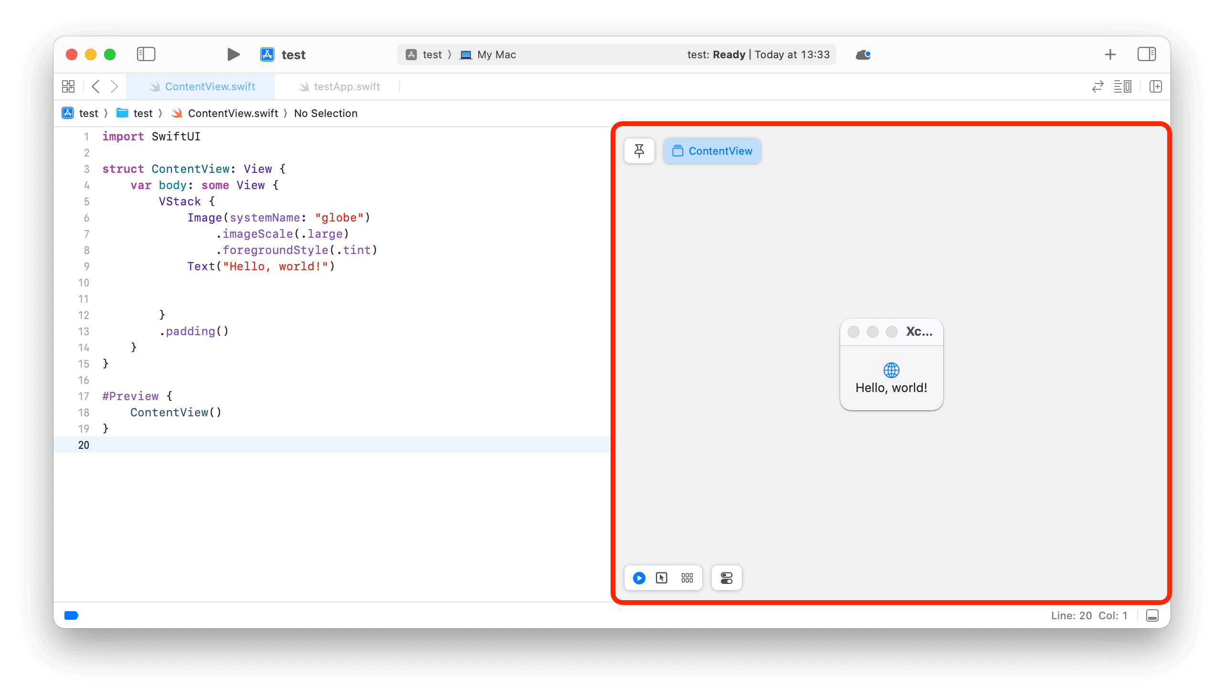Go forward with the right chevron

pos(114,86)
